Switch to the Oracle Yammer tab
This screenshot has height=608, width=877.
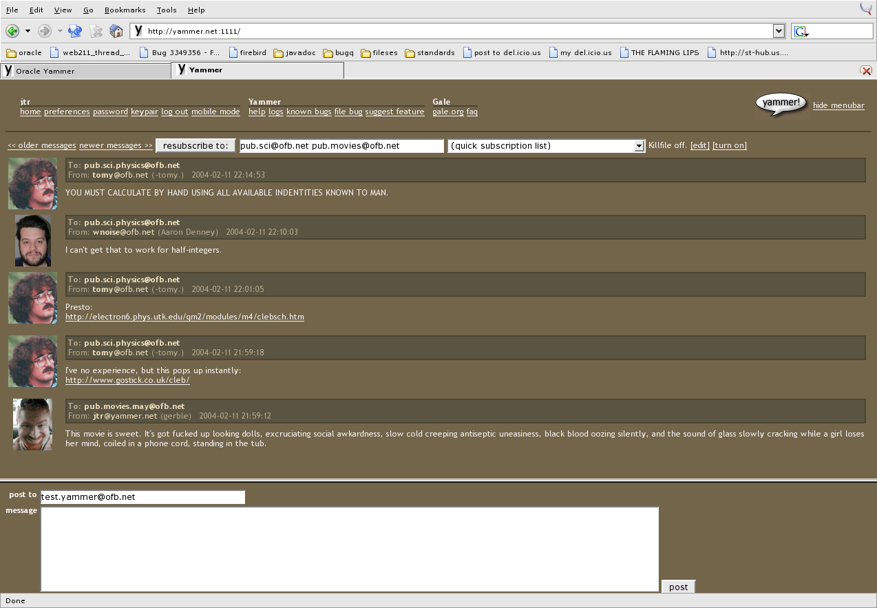85,70
